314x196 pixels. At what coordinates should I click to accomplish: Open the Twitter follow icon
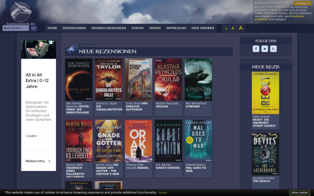point(264,49)
